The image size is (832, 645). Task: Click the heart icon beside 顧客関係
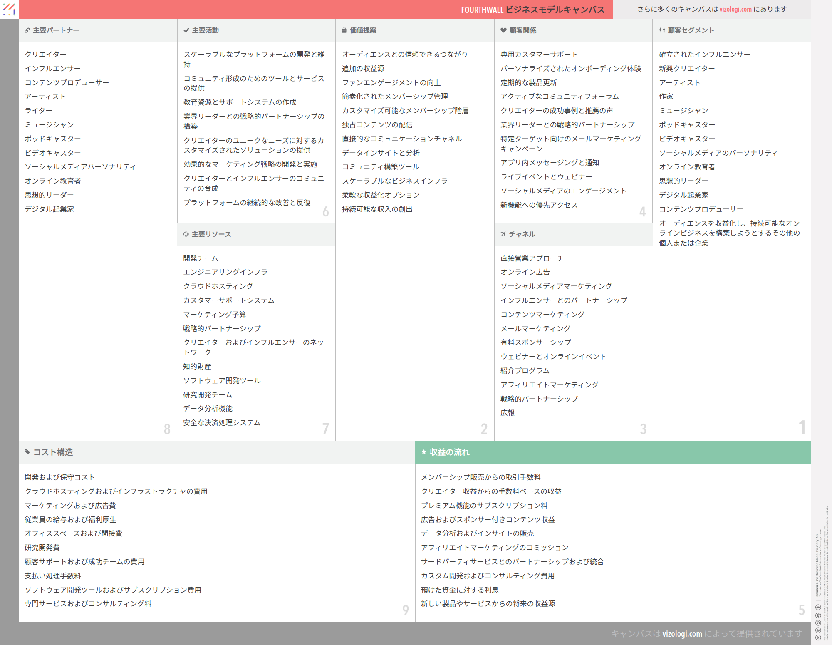point(503,30)
